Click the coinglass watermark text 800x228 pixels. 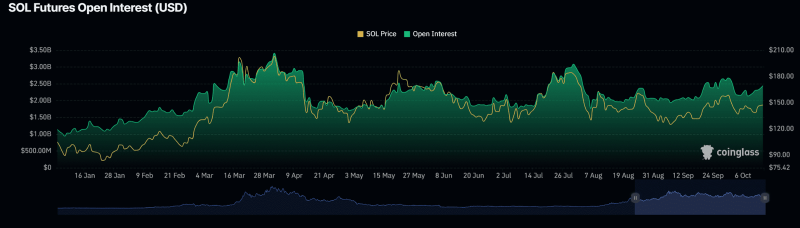(737, 152)
